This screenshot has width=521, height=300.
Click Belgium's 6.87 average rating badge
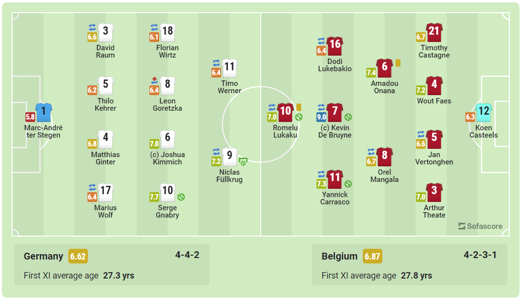tap(372, 256)
